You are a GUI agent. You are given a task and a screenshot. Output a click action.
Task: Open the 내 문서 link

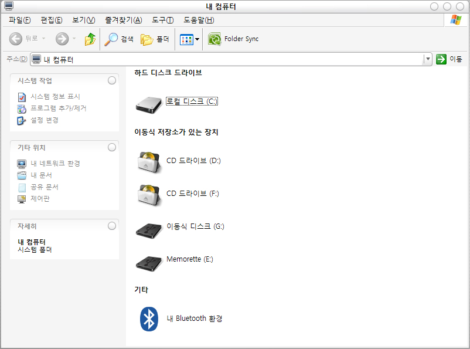click(42, 175)
